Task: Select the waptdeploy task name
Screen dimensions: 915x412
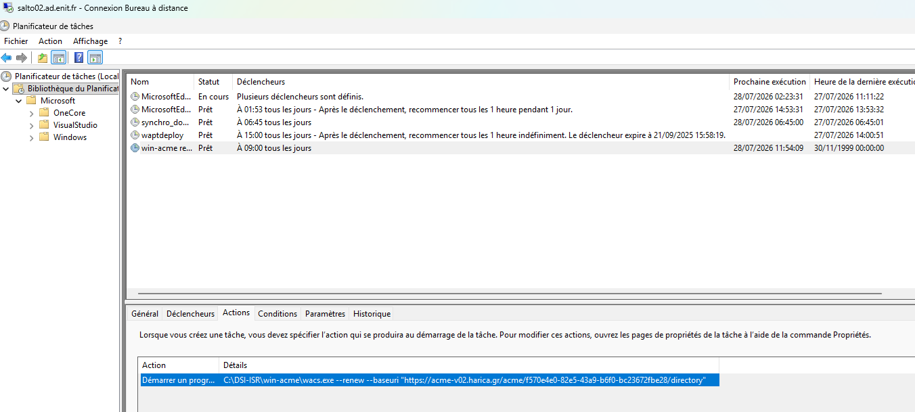Action: click(162, 135)
